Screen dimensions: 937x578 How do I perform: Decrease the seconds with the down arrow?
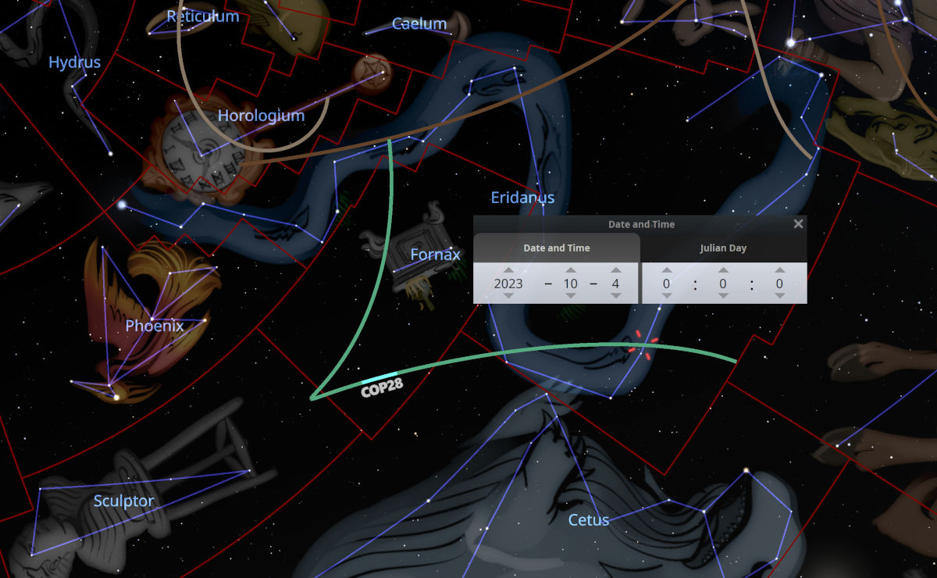779,296
